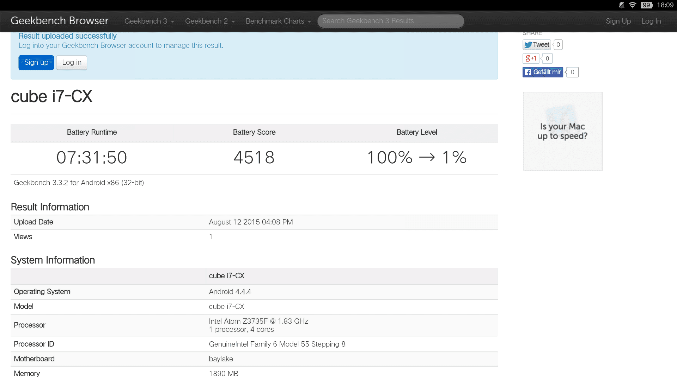Open the 'Is your Mac up to speed?' ad
Viewport: 677px width, 380px height.
tap(563, 131)
